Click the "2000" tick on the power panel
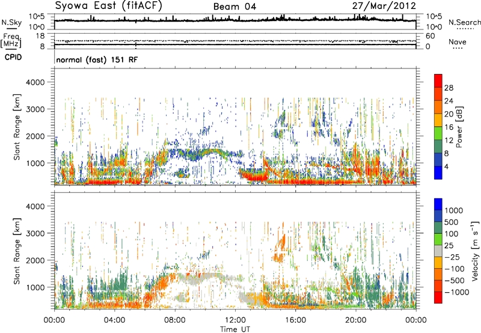The image size is (481, 333). (x=35, y=136)
